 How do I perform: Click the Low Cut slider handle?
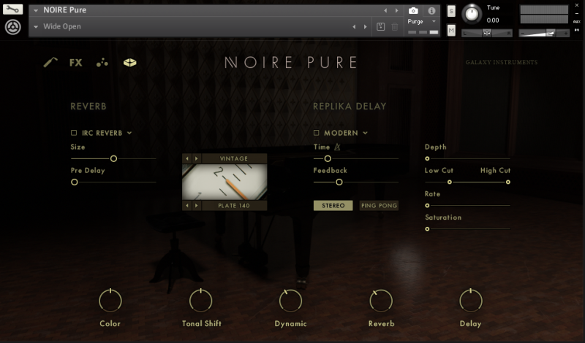pyautogui.click(x=450, y=182)
